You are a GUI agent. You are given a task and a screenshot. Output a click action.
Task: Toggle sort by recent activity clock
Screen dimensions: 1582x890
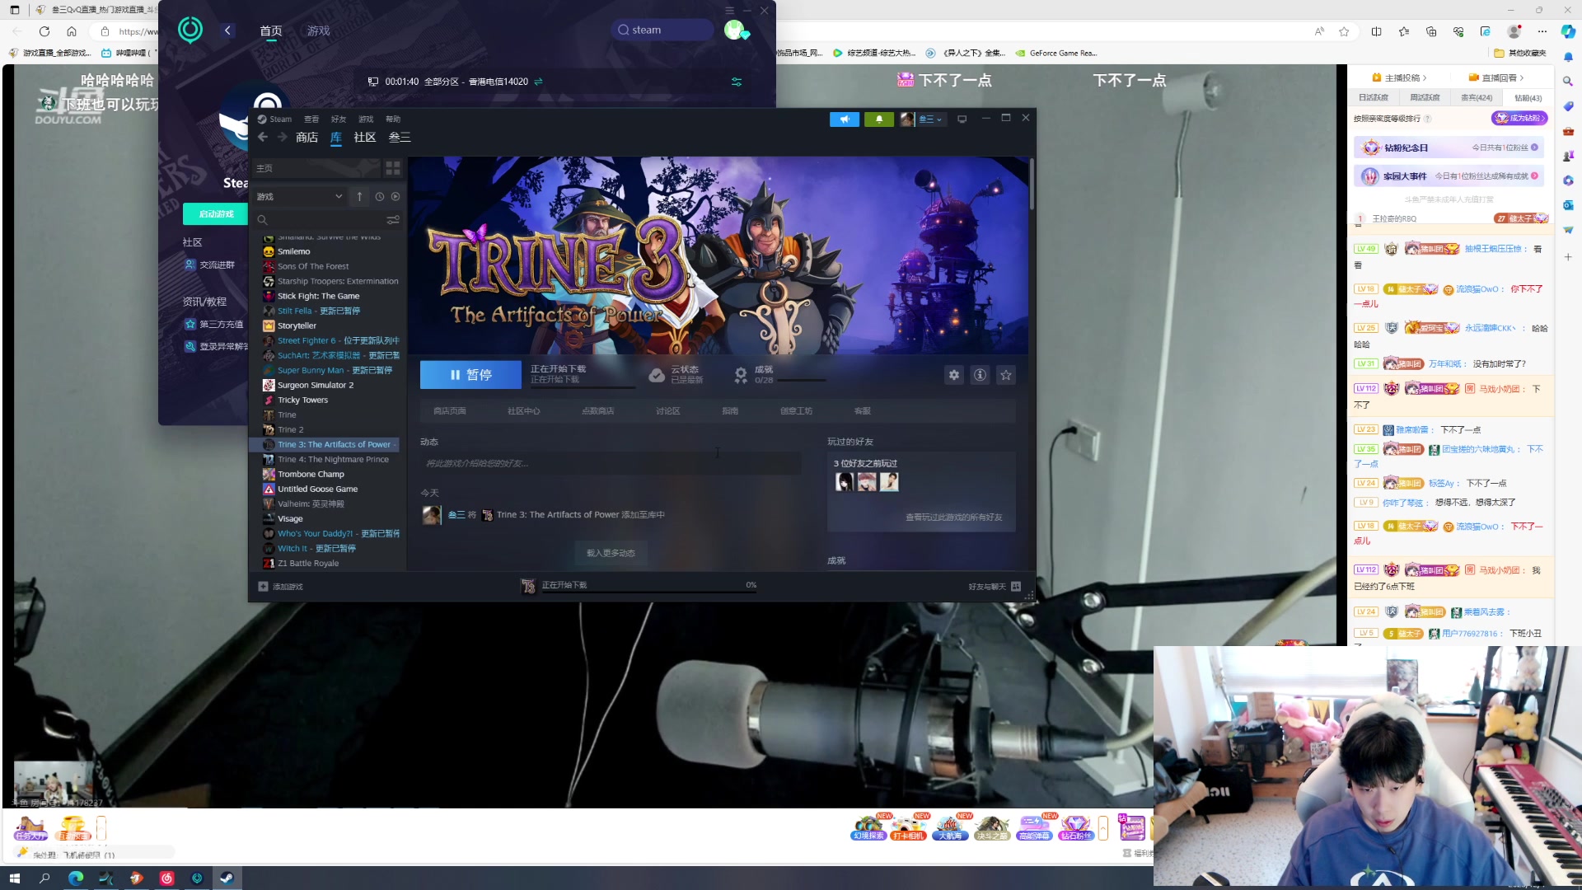click(379, 197)
